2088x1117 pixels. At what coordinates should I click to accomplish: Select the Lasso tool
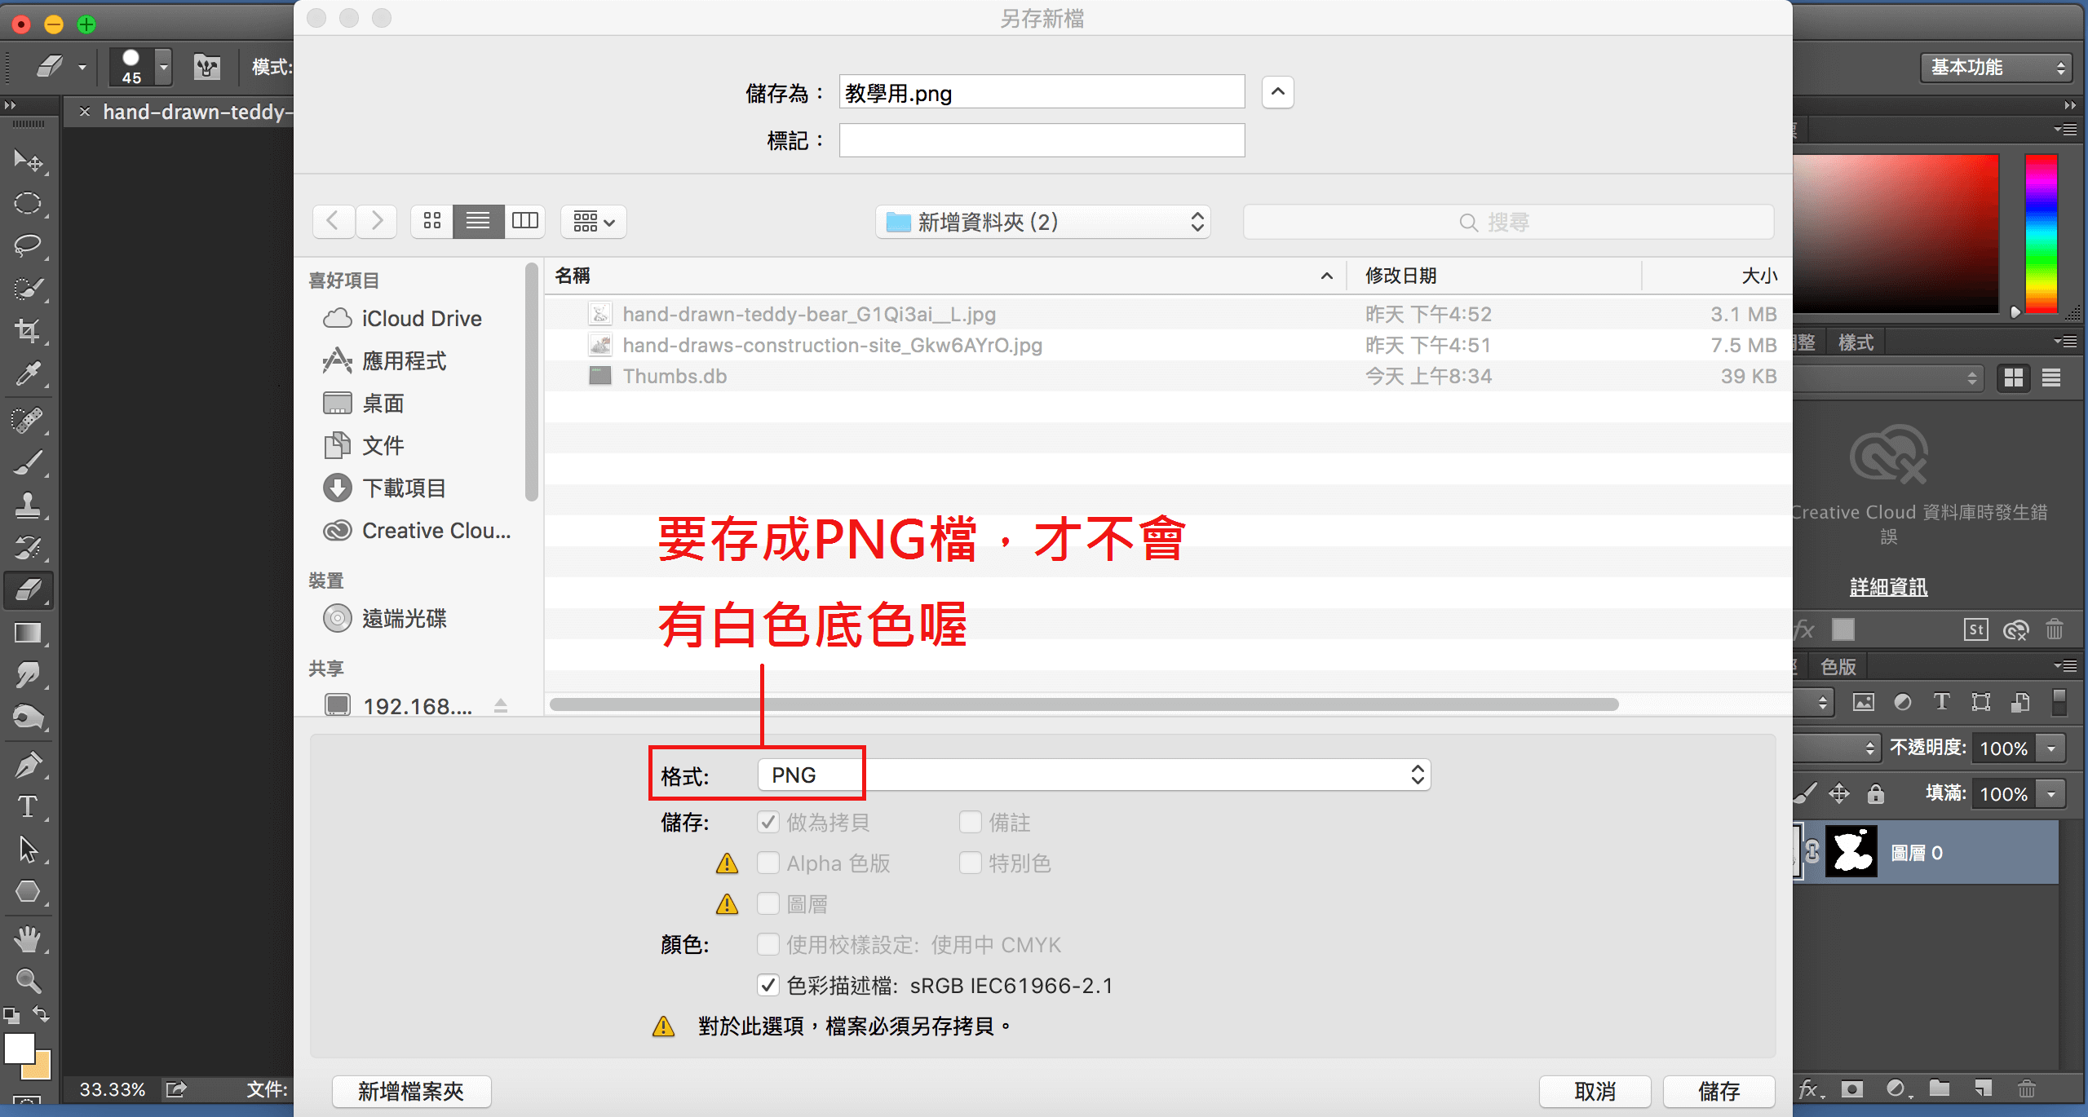tap(28, 245)
